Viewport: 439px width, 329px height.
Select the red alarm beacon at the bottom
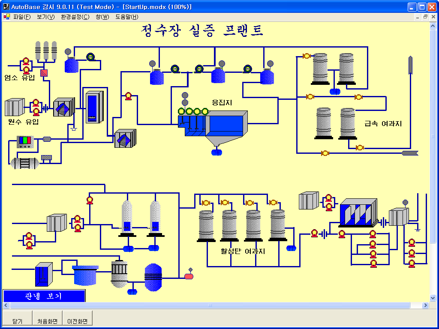coord(189,275)
